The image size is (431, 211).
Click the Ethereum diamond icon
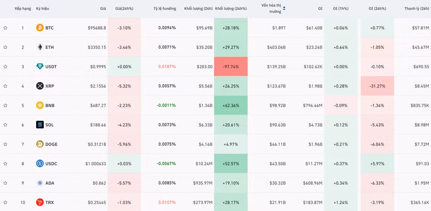(x=40, y=47)
